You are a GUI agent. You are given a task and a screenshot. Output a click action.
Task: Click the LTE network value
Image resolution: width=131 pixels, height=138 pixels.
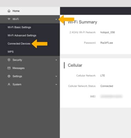click(103, 76)
